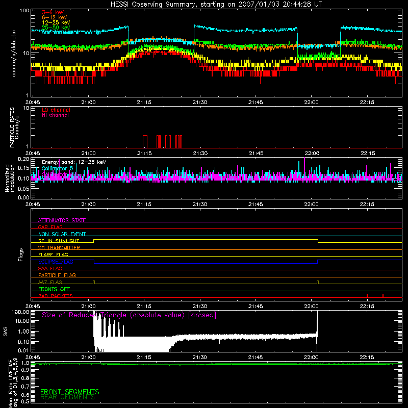Viewport: 408px width, 408px height.
Task: Select the REAR SEGMENTS legend text
Action: pos(68,397)
